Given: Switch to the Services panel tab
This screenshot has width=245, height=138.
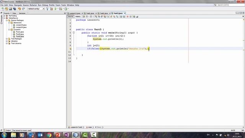Looking at the screenshot, I should (22, 13).
